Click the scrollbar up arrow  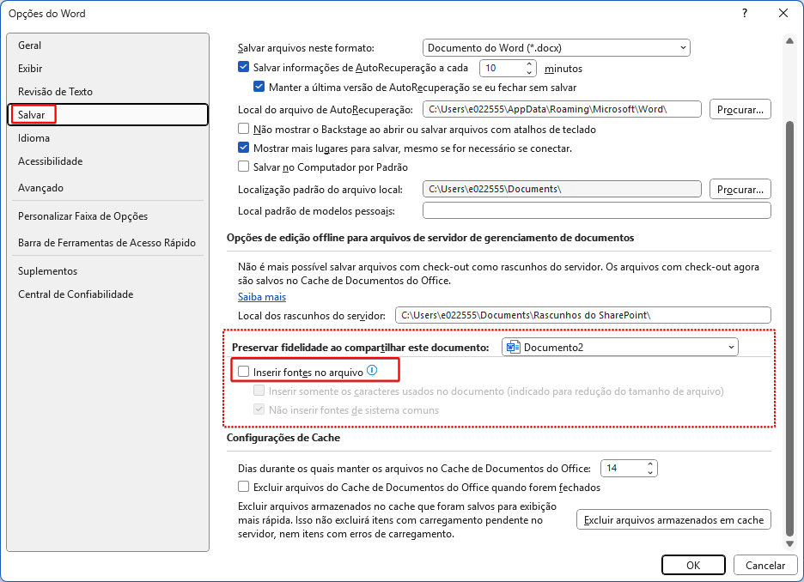(x=789, y=41)
